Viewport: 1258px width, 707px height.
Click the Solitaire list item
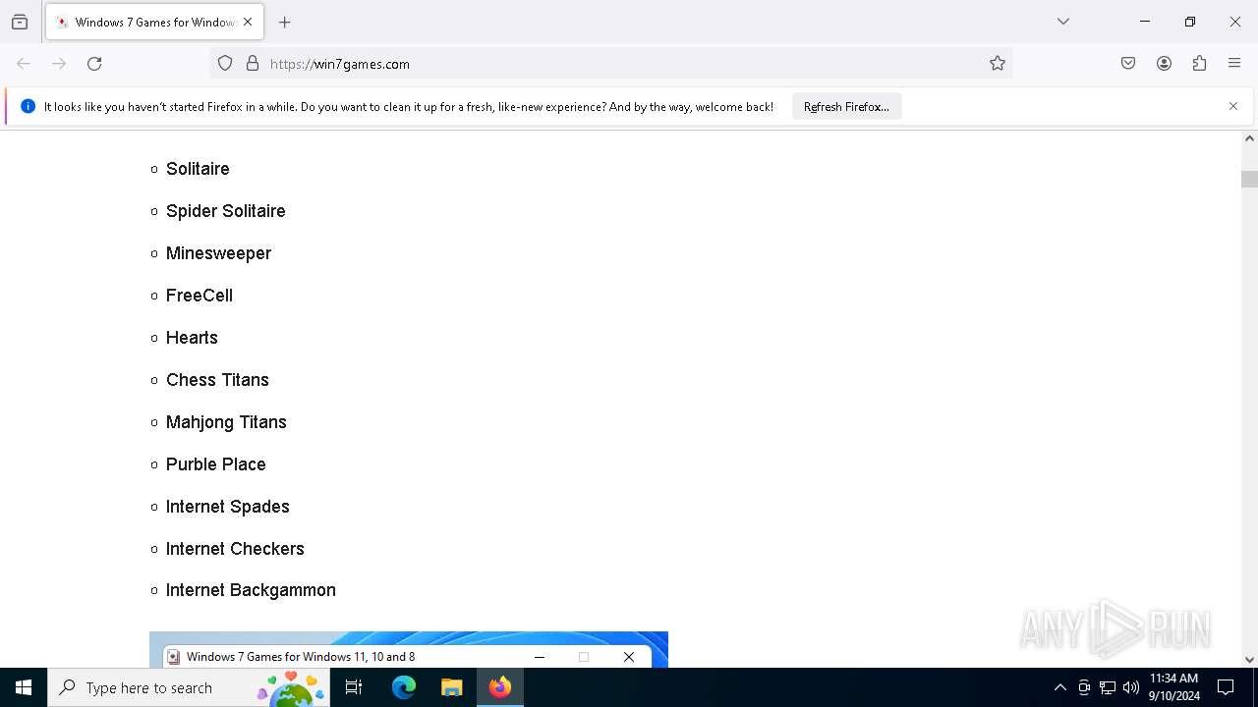point(198,169)
